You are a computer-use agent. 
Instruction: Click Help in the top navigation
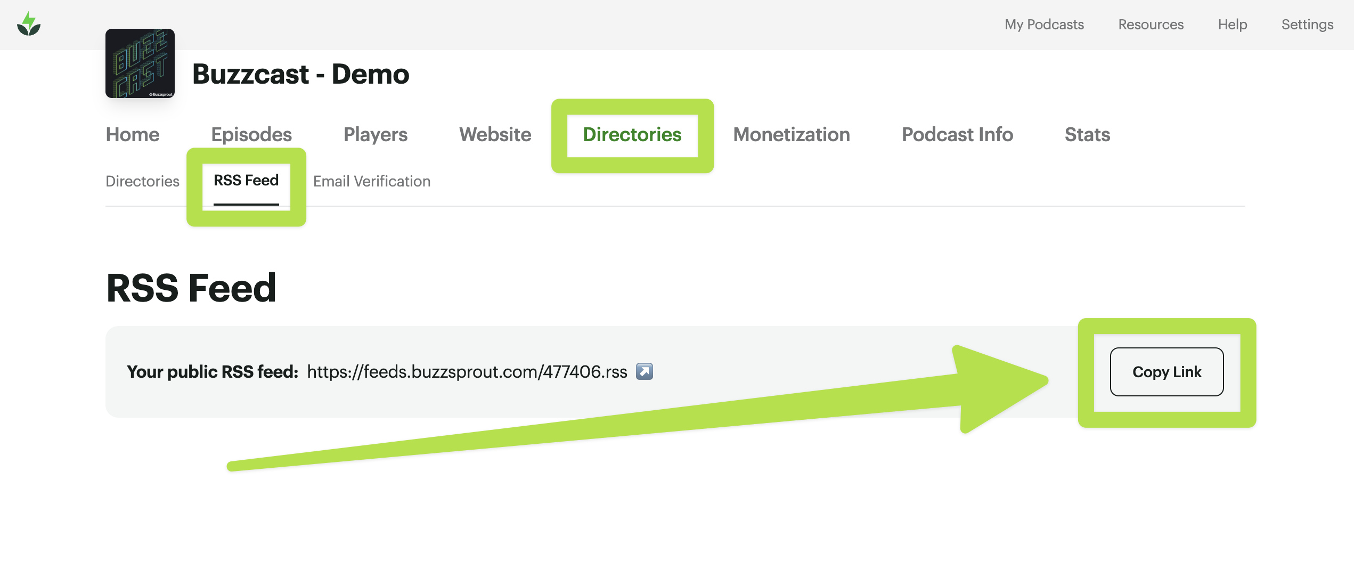click(x=1232, y=25)
